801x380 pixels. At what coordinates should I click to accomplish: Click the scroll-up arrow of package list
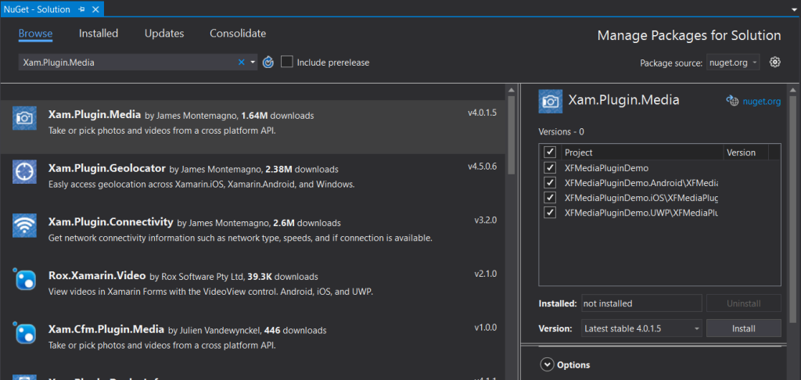pos(512,91)
